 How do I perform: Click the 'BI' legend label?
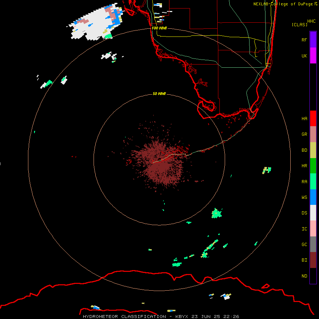coord(304,260)
